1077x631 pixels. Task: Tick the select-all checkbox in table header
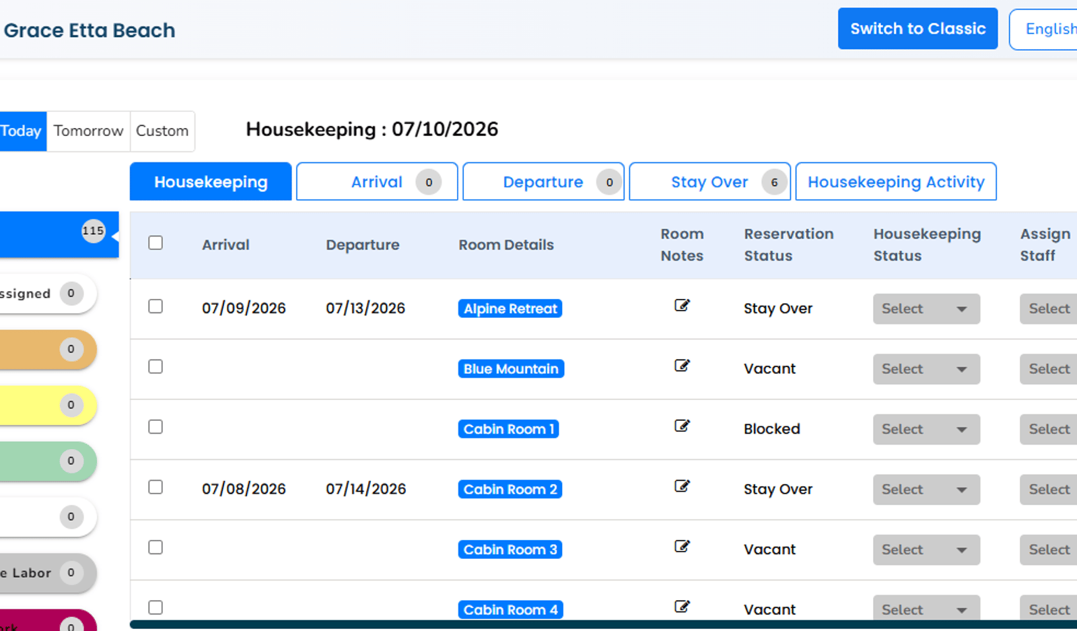coord(155,242)
